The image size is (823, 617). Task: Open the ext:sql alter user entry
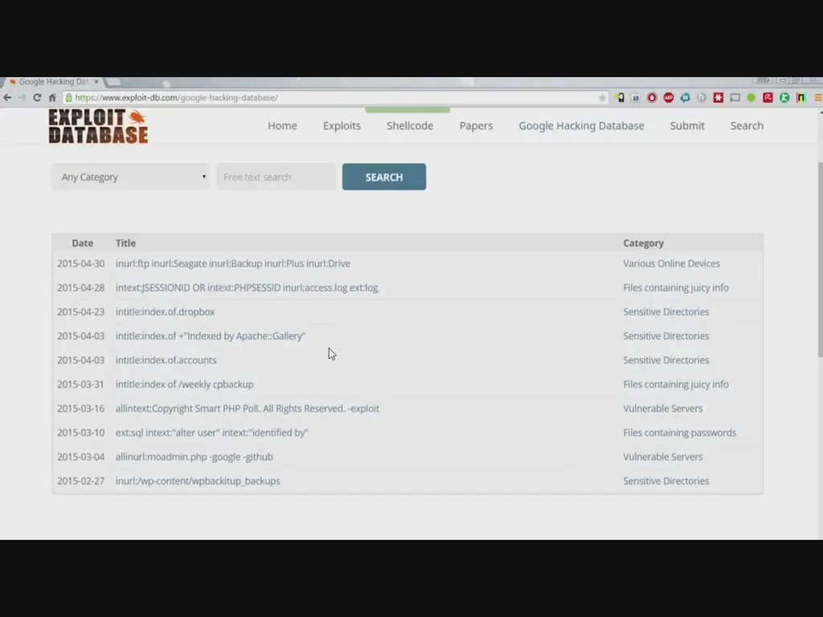211,432
